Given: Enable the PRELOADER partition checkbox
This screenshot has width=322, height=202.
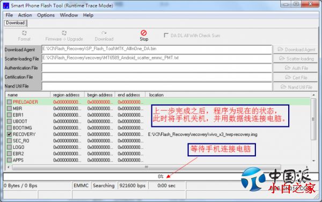Looking at the screenshot, I should pos(9,102).
